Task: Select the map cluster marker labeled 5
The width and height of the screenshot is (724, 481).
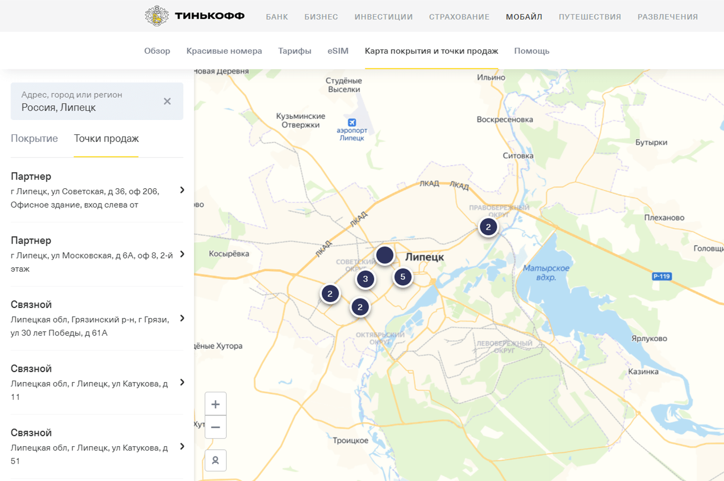Action: tap(403, 277)
